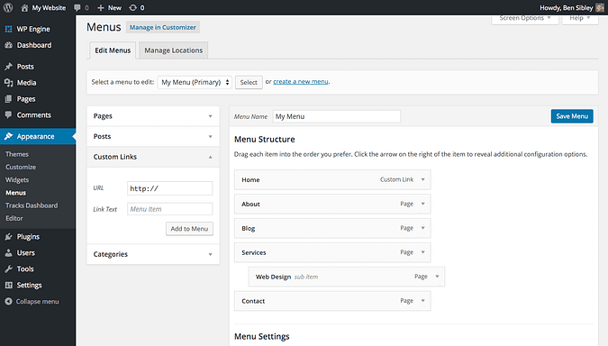The height and width of the screenshot is (346, 608).
Task: Click the Menus page title
Action: click(x=104, y=27)
